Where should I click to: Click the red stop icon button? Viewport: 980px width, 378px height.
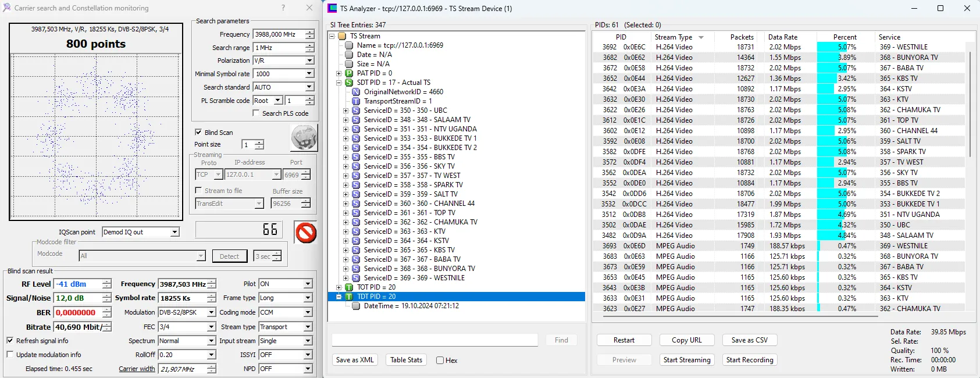pos(306,233)
